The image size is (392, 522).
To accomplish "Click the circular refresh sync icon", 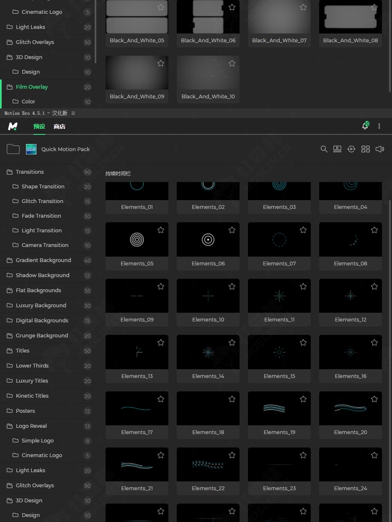I will click(351, 149).
